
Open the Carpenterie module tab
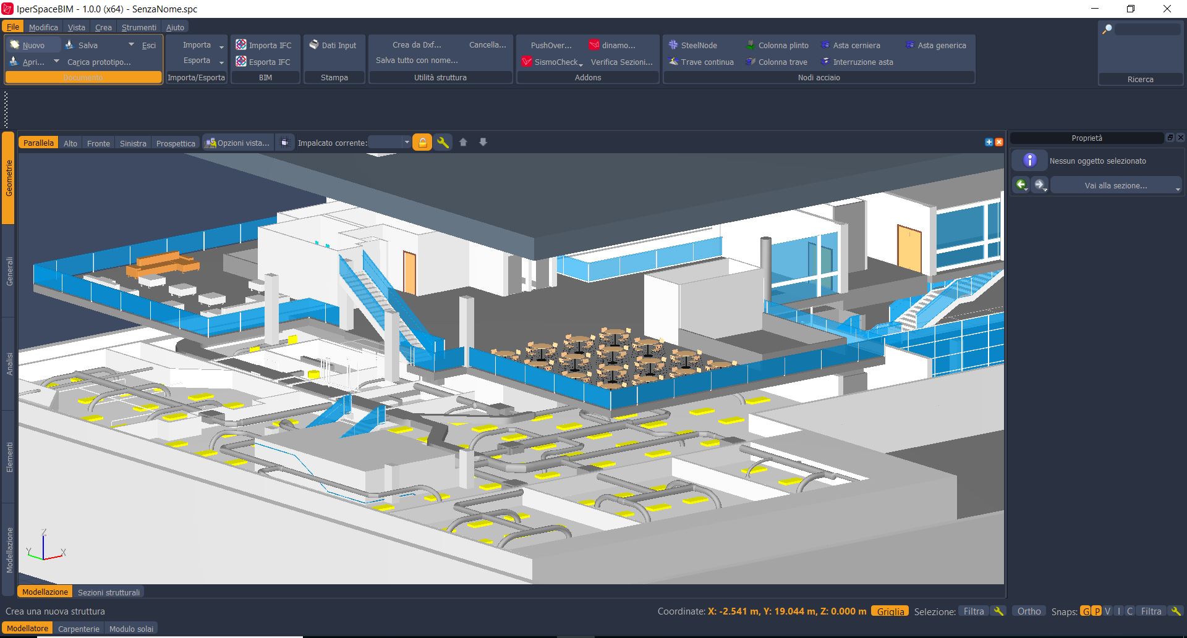click(79, 629)
